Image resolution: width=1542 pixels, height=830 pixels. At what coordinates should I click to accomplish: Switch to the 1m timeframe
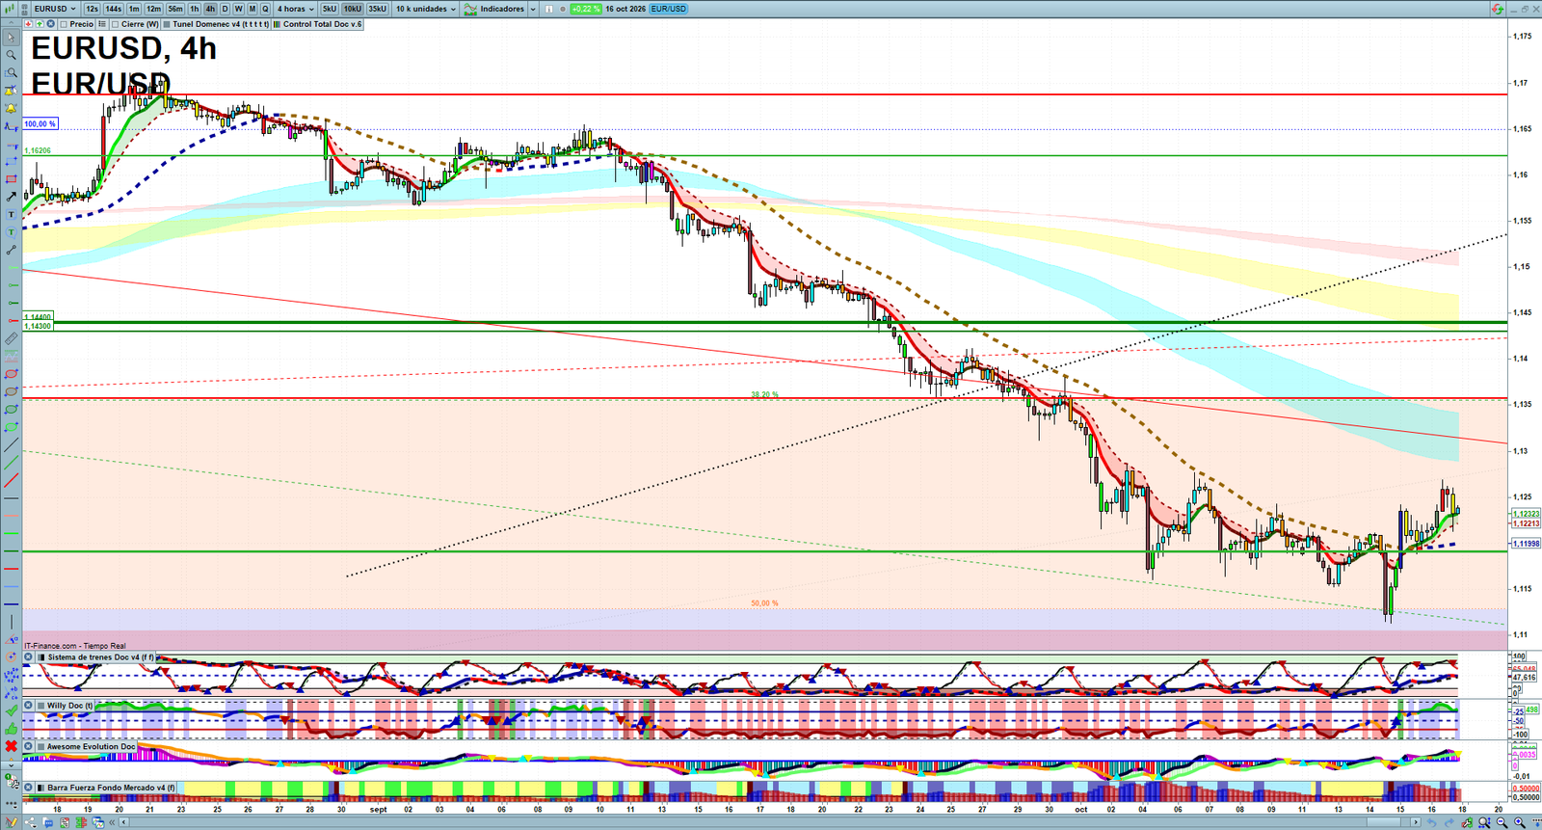tap(134, 9)
